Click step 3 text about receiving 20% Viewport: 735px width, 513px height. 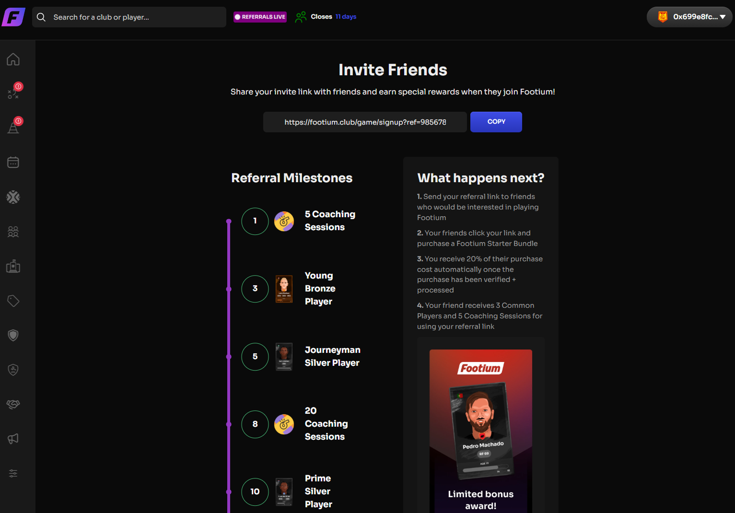click(480, 274)
